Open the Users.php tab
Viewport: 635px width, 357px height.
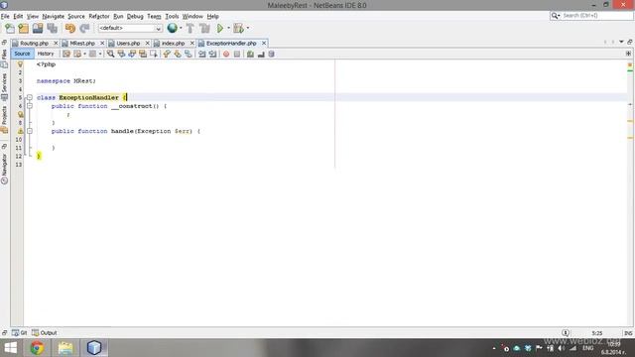click(x=128, y=43)
